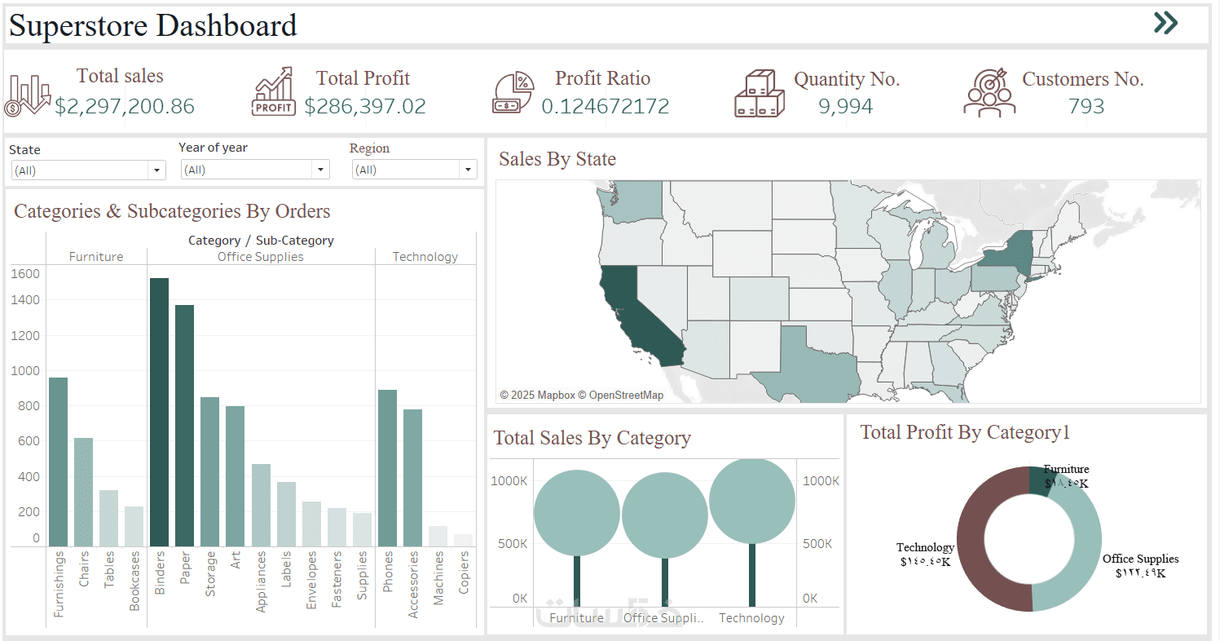Open the State filter dropdown
Screen dimensions: 1220x641
click(x=88, y=170)
